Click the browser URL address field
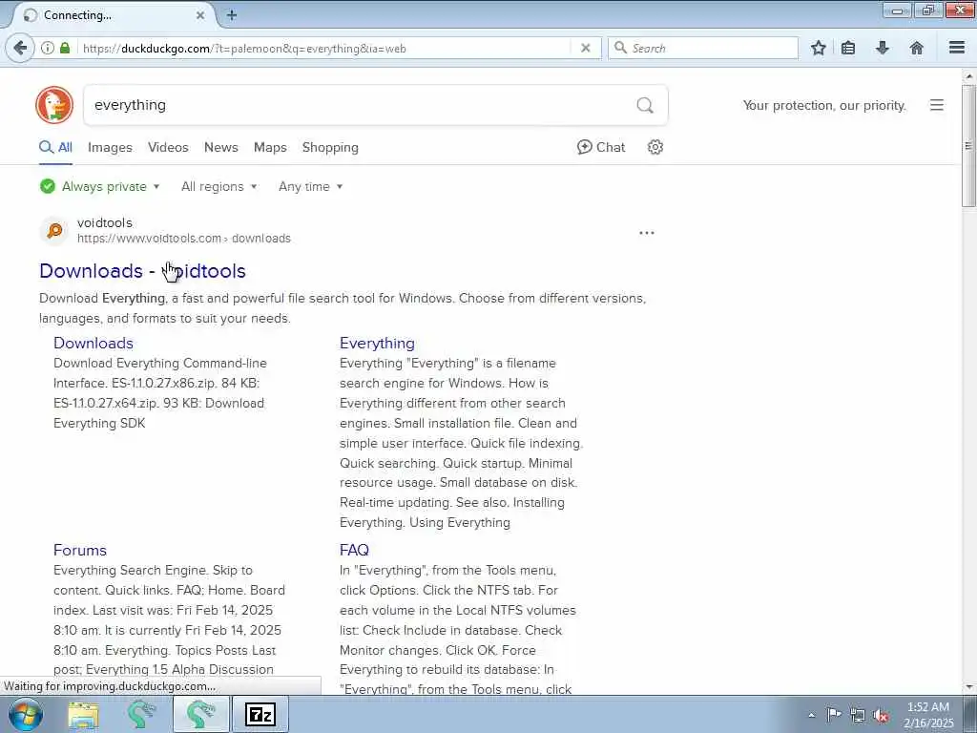 pyautogui.click(x=324, y=48)
